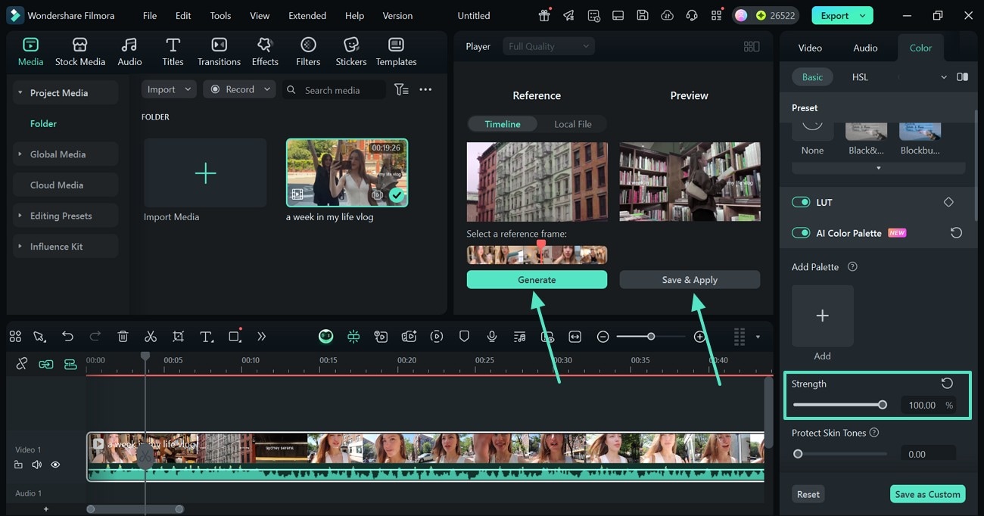The width and height of the screenshot is (984, 516).
Task: Expand more presets with down arrow
Action: 879,168
